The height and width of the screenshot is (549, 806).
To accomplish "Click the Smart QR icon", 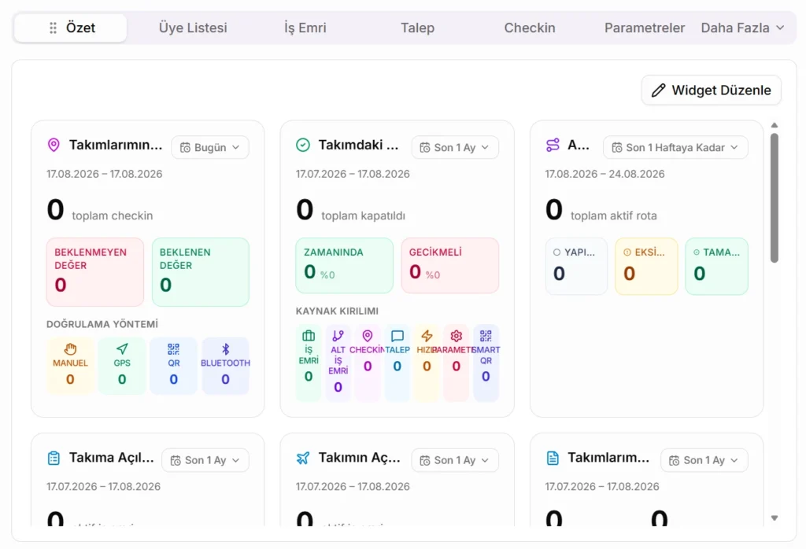I will coord(486,336).
